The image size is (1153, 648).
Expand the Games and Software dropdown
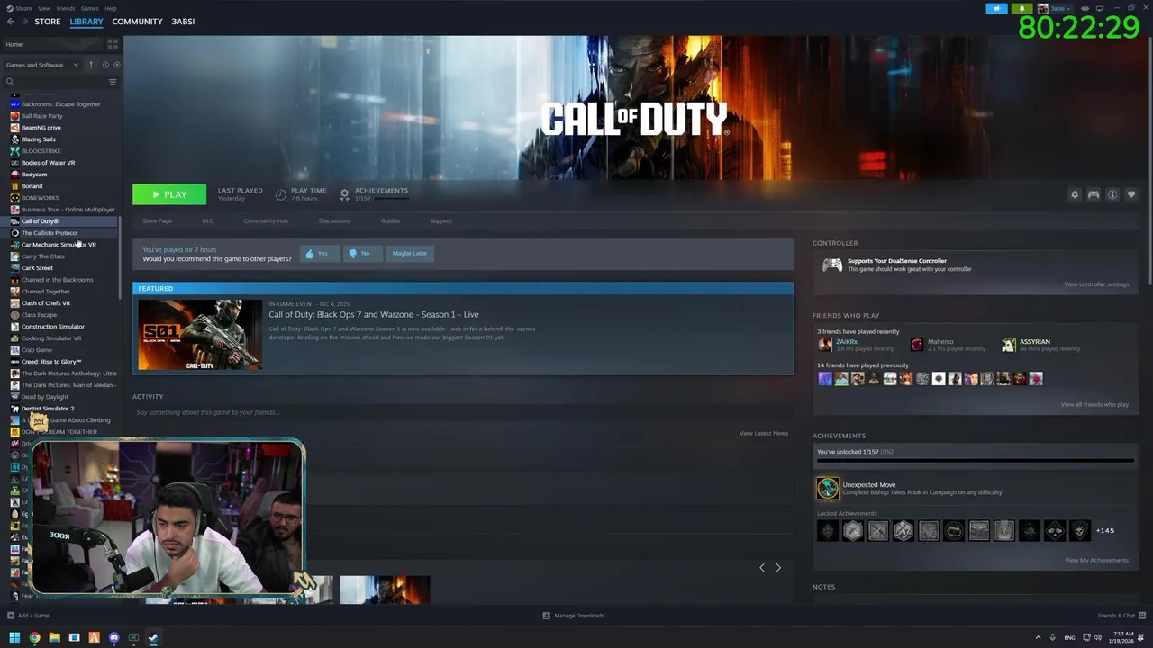42,65
